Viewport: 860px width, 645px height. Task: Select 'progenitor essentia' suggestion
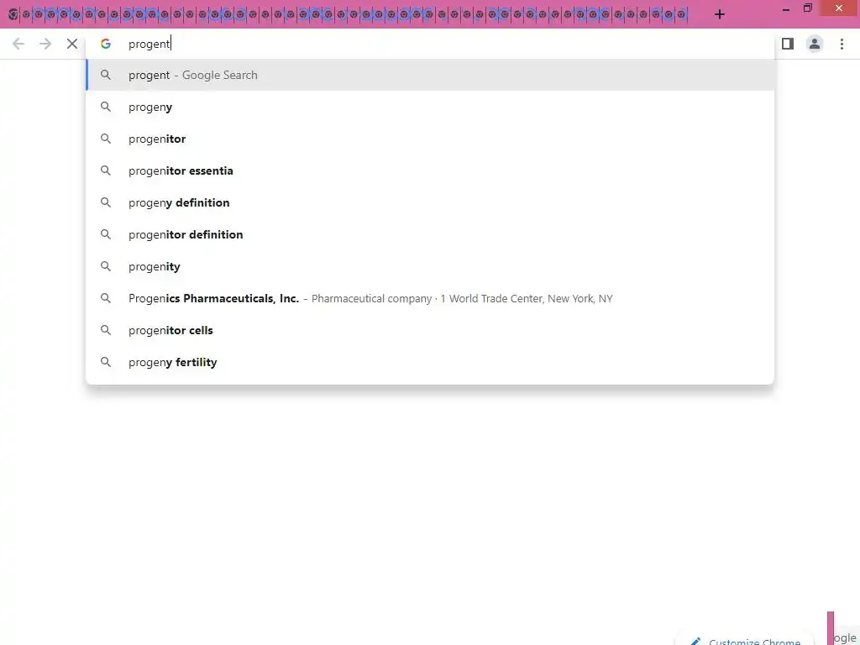pyautogui.click(x=430, y=170)
